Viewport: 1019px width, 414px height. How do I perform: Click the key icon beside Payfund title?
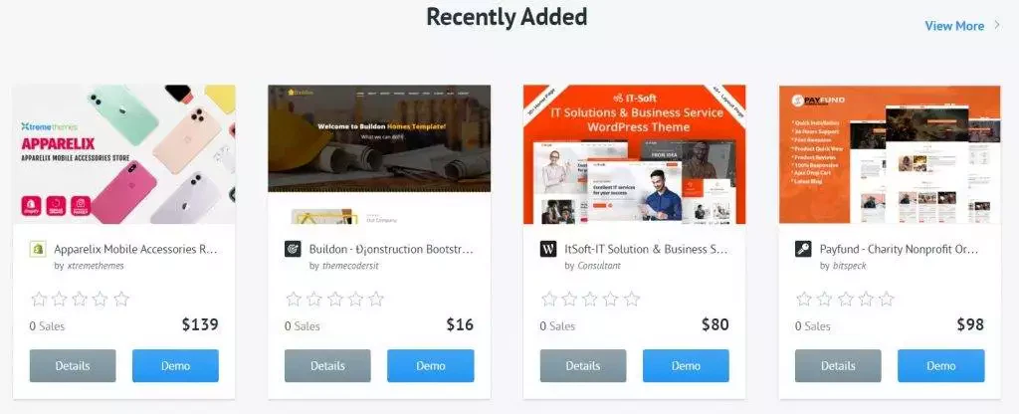(803, 249)
